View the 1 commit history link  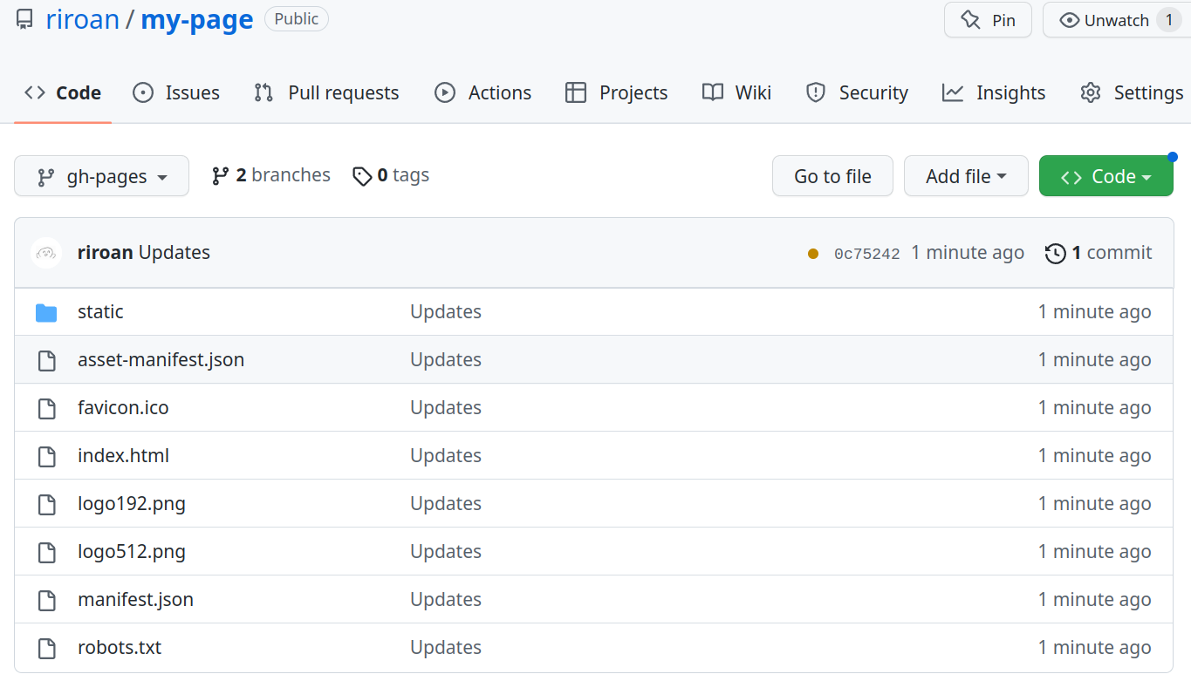point(1099,253)
